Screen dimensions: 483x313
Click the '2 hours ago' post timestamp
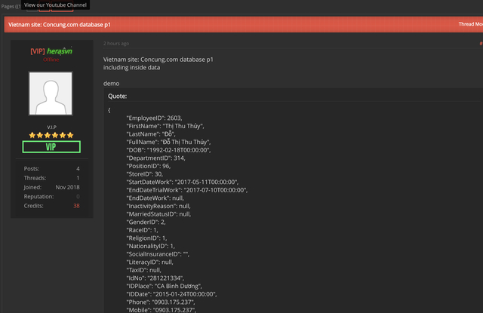coord(116,43)
